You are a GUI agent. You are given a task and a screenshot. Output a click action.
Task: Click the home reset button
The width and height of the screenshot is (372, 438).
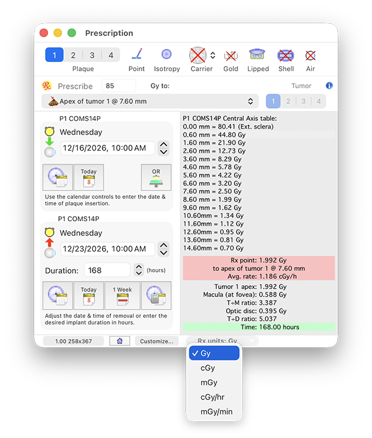120,341
